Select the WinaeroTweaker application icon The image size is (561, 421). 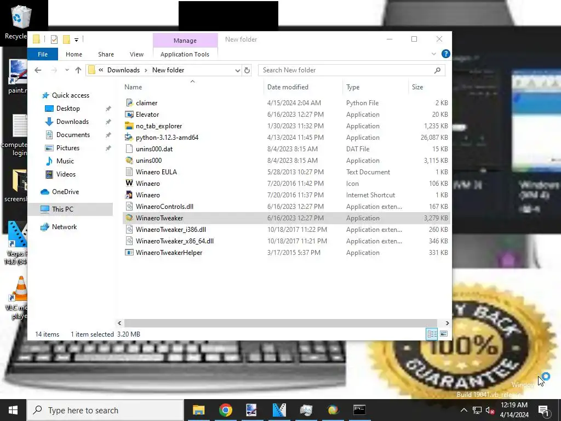coord(129,218)
